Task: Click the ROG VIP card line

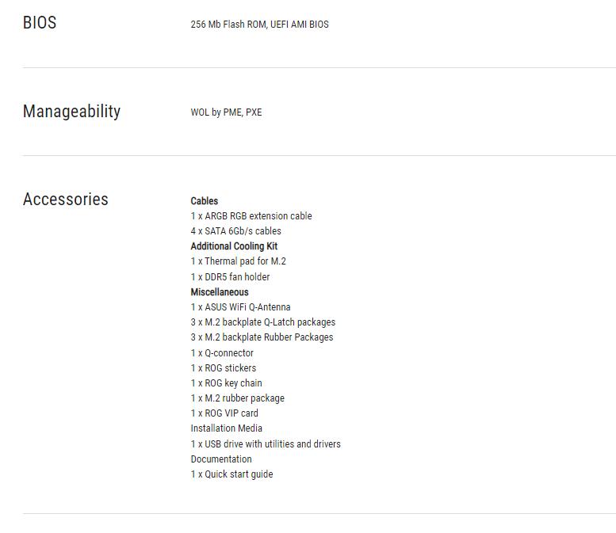Action: 224,413
